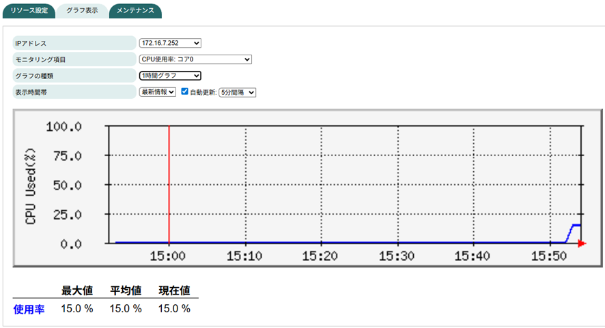The width and height of the screenshot is (605, 328).
Task: Expand the 最新情報 time range dropdown
Action: click(x=158, y=92)
